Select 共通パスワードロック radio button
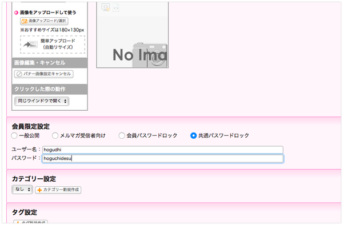 [x=193, y=136]
